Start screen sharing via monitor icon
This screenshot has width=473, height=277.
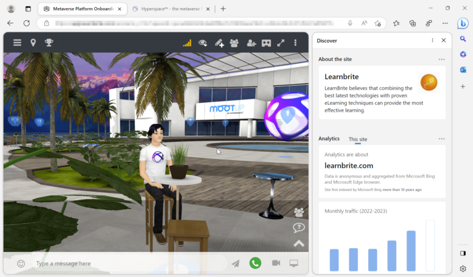[294, 263]
